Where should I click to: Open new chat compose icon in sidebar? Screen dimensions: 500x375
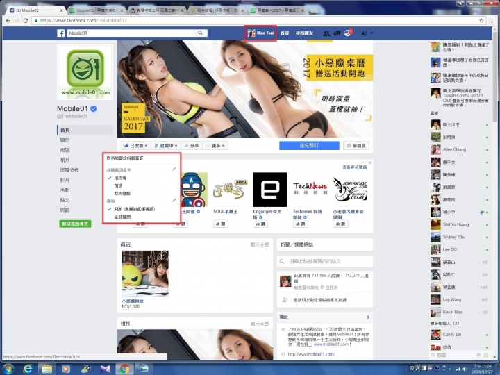tap(486, 355)
